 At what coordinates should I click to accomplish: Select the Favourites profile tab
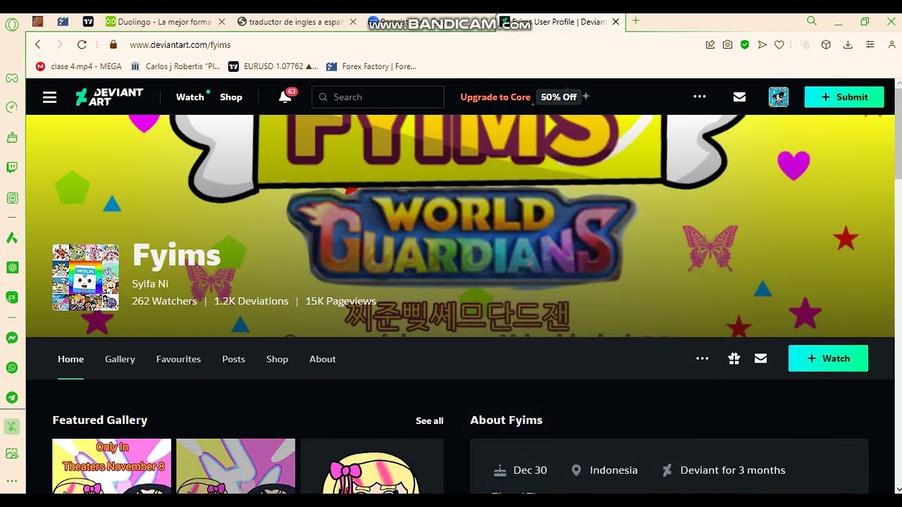coord(178,359)
